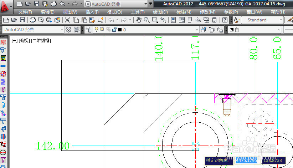Select the Match Properties brush icon
The height and width of the screenshot is (168, 293).
[92, 20]
